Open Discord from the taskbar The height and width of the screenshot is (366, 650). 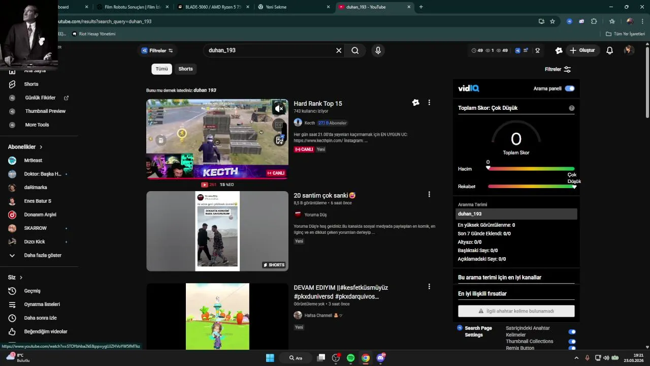click(380, 358)
